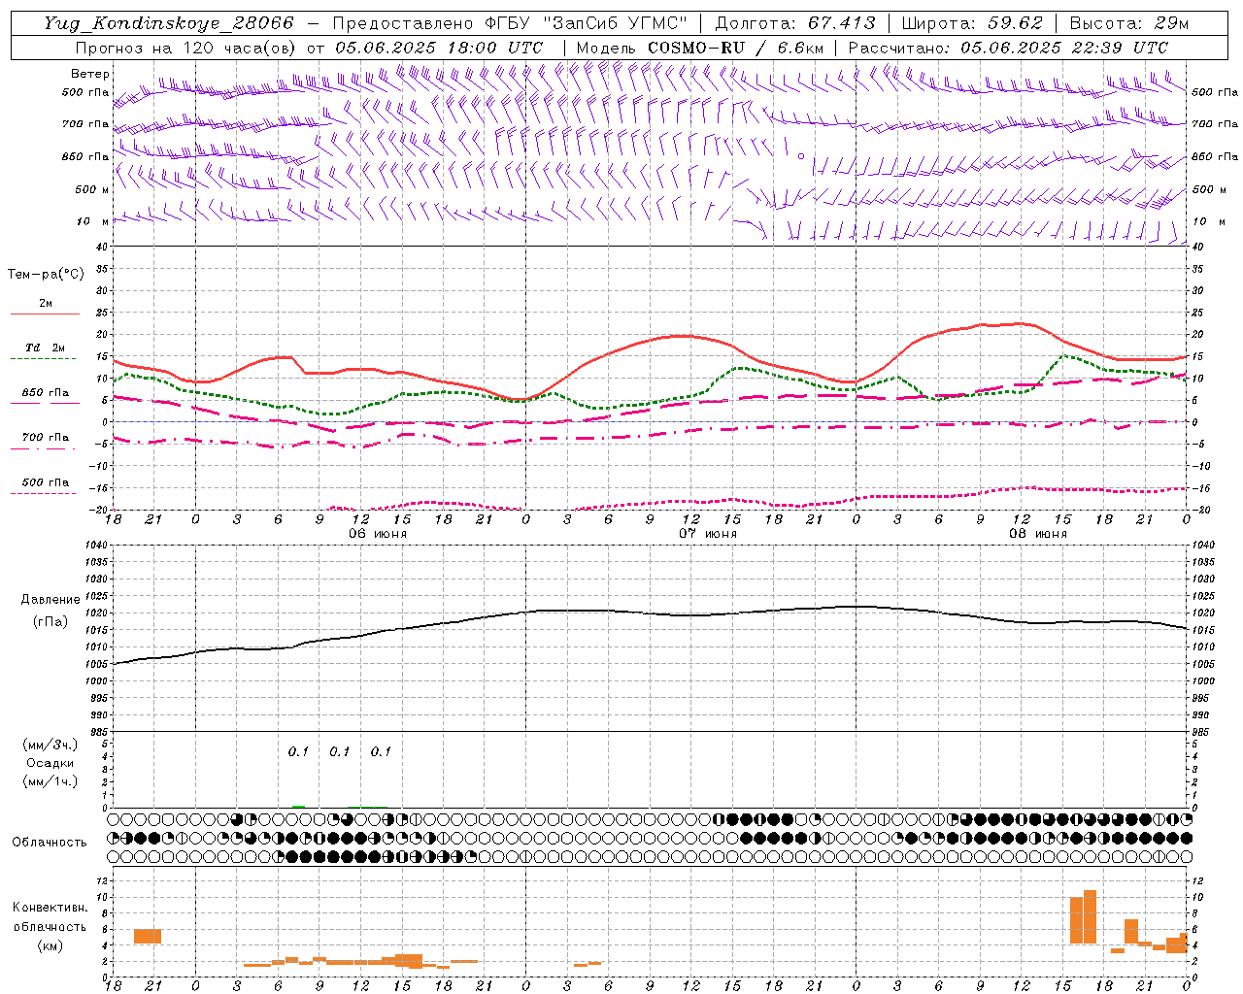Click the Td 2м dew point legend entry
Screen dimensions: 1243x994
pyautogui.click(x=45, y=348)
